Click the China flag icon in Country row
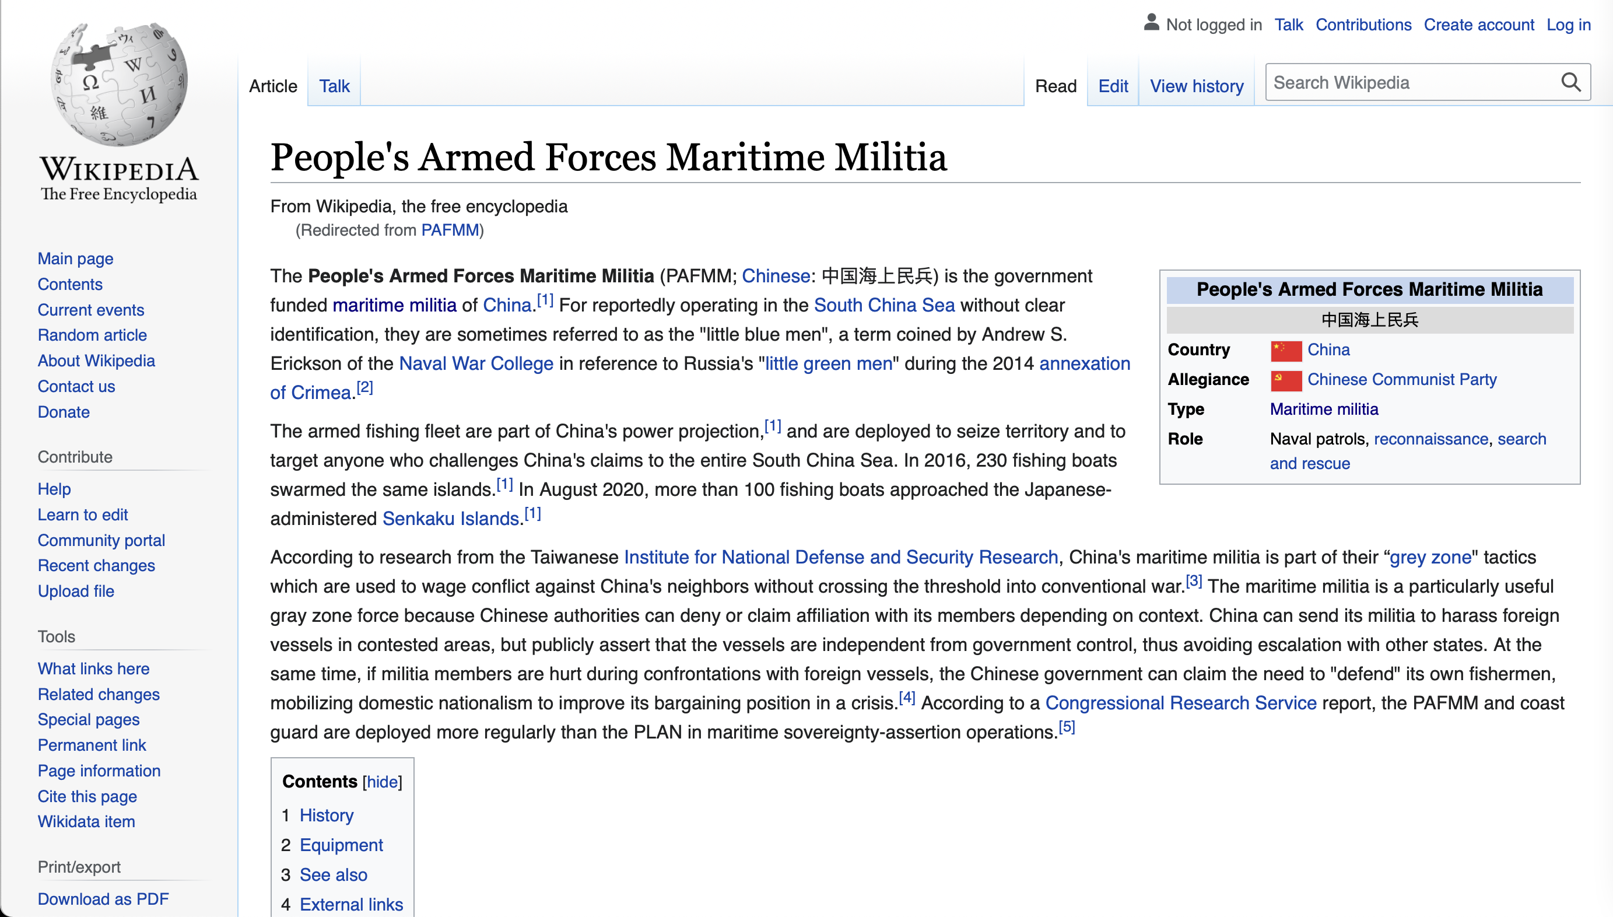This screenshot has width=1613, height=917. pyautogui.click(x=1286, y=351)
